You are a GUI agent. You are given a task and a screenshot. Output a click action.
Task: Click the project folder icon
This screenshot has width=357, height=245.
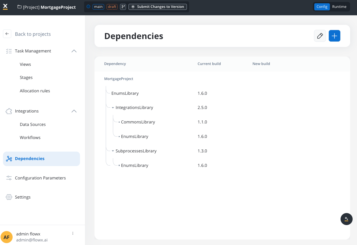[x=19, y=7]
